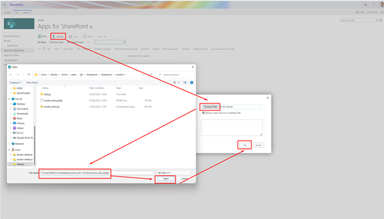Click Choose Files in the upload dialog
The width and height of the screenshot is (384, 219).
(211, 107)
